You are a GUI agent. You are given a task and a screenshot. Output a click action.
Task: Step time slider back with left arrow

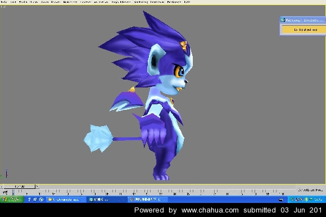[2, 187]
